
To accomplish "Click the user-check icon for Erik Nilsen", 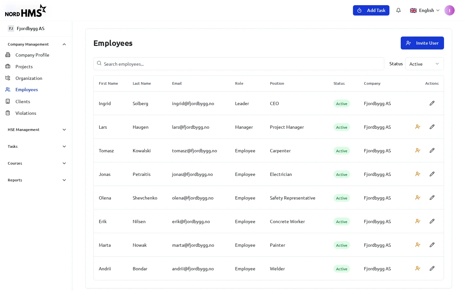I will pos(418,221).
